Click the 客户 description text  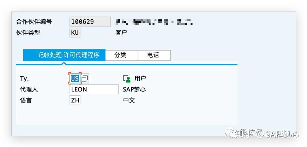121,32
